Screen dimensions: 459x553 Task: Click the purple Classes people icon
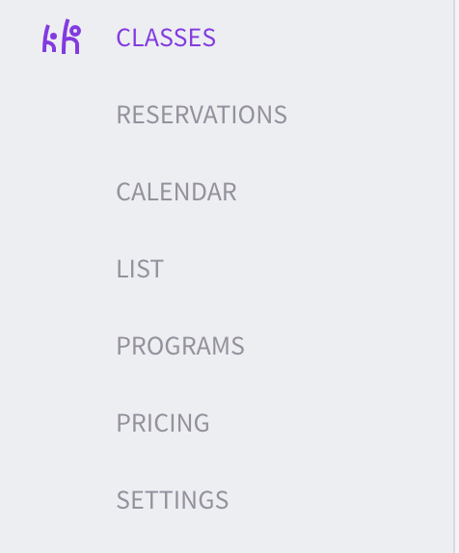(x=62, y=37)
